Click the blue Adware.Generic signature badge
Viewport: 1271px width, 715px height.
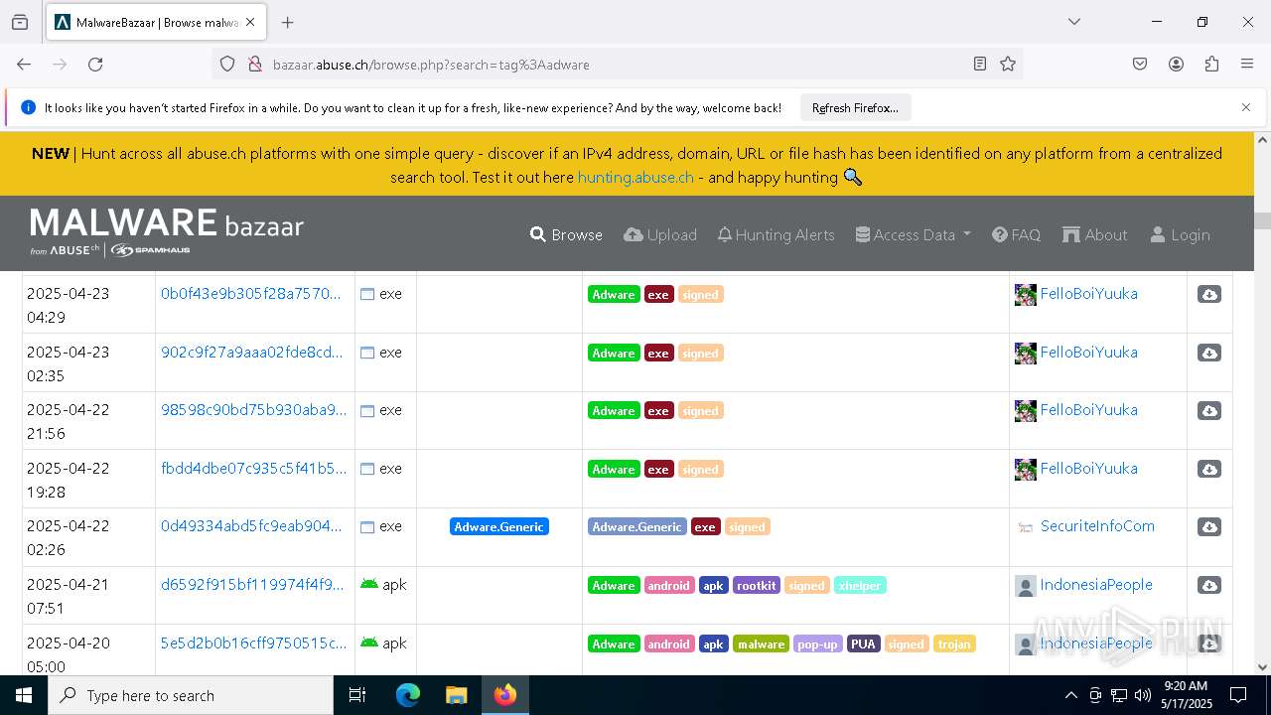(498, 527)
